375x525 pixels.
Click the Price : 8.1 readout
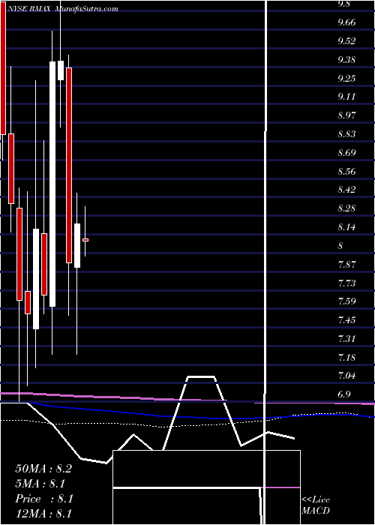click(43, 499)
